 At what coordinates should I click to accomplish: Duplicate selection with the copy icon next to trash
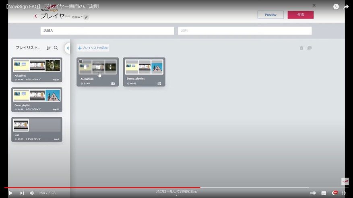tap(309, 48)
